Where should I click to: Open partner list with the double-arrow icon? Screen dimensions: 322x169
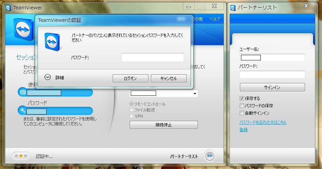[x=210, y=156]
